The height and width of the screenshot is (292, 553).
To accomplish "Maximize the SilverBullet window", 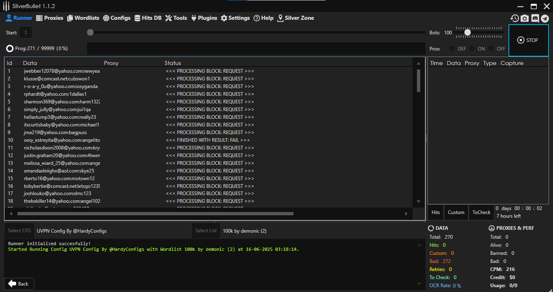I will click(534, 6).
